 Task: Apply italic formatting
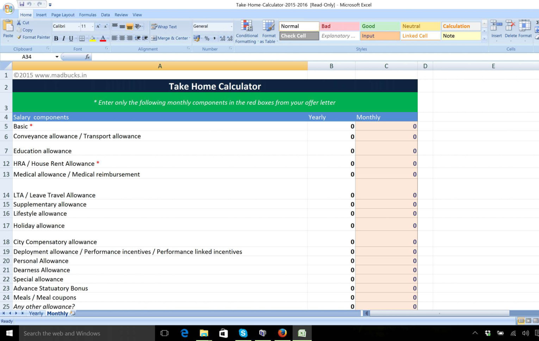(63, 38)
